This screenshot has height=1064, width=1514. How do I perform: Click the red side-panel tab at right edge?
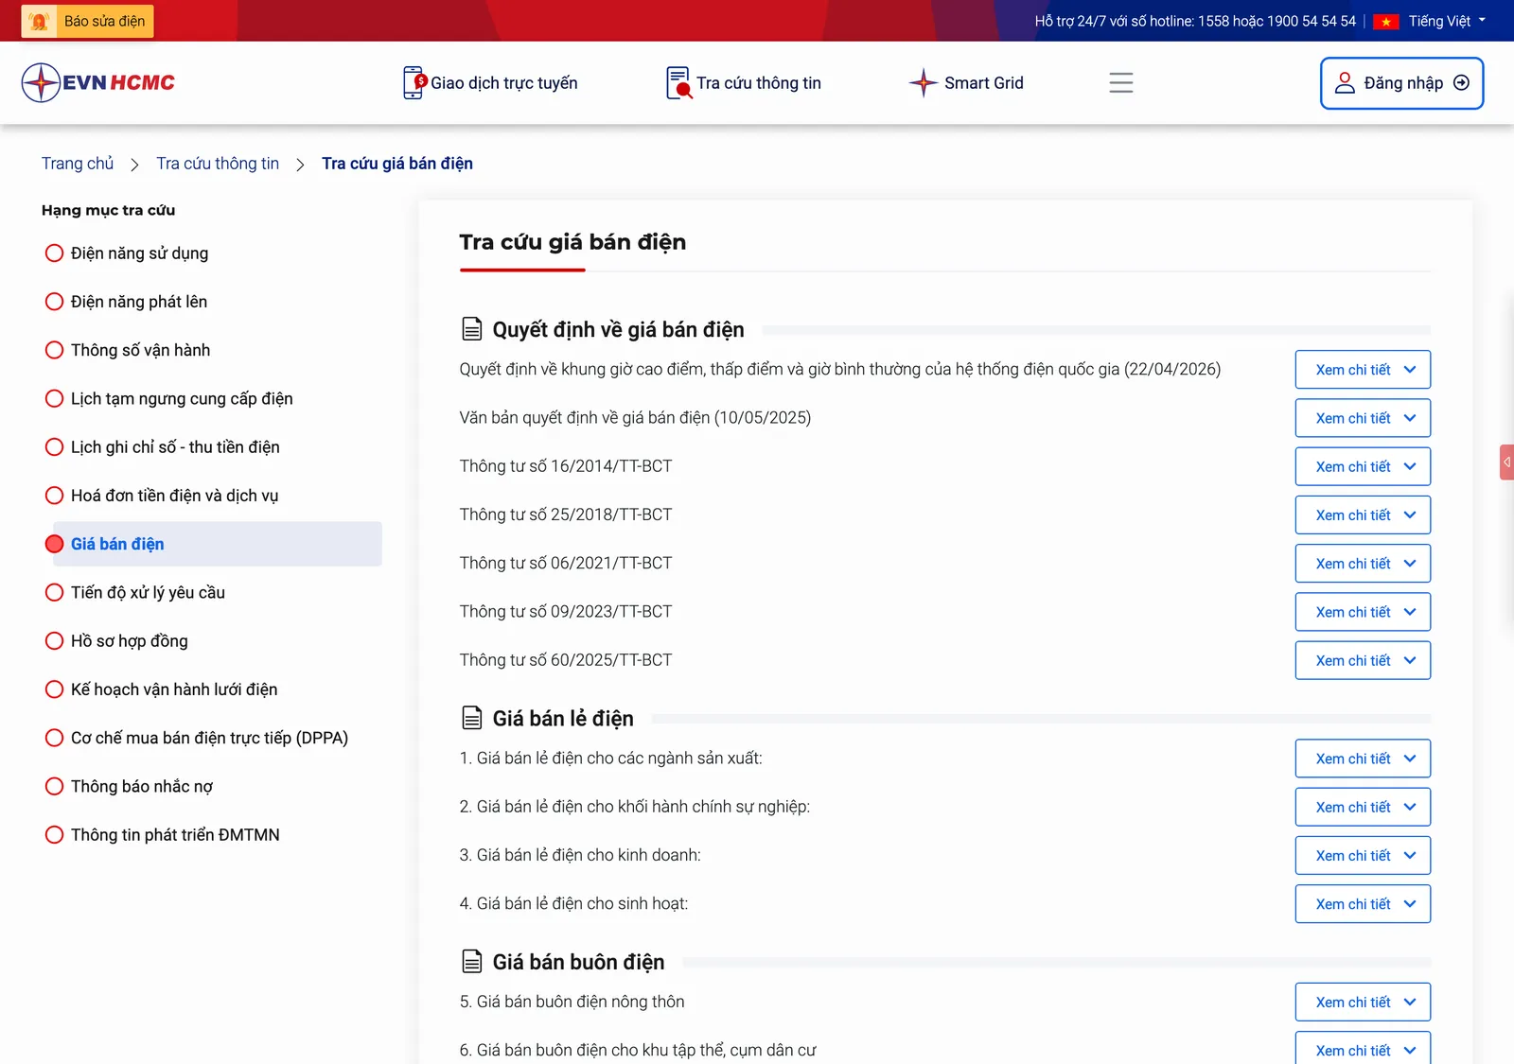(1506, 462)
